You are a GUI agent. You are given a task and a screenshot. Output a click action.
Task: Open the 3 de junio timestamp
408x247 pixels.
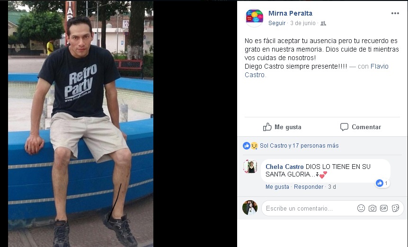click(303, 23)
